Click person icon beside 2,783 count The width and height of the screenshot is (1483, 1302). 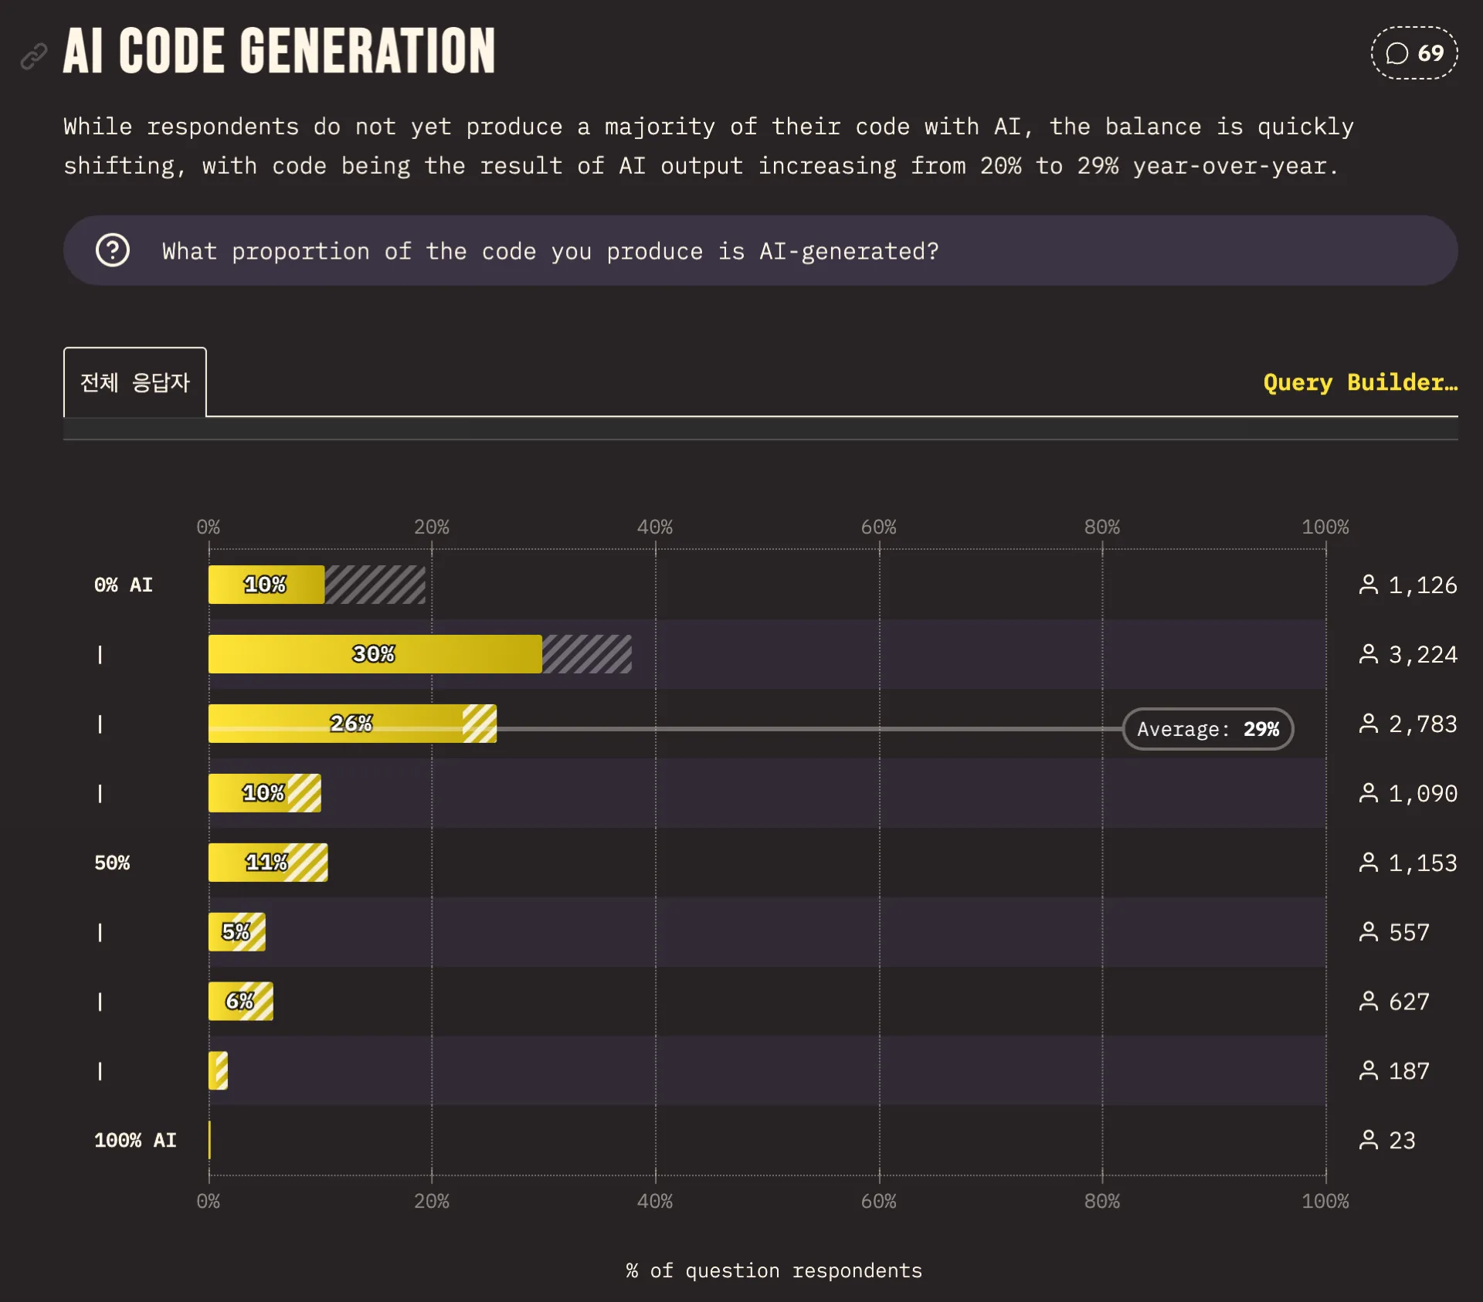click(x=1368, y=724)
